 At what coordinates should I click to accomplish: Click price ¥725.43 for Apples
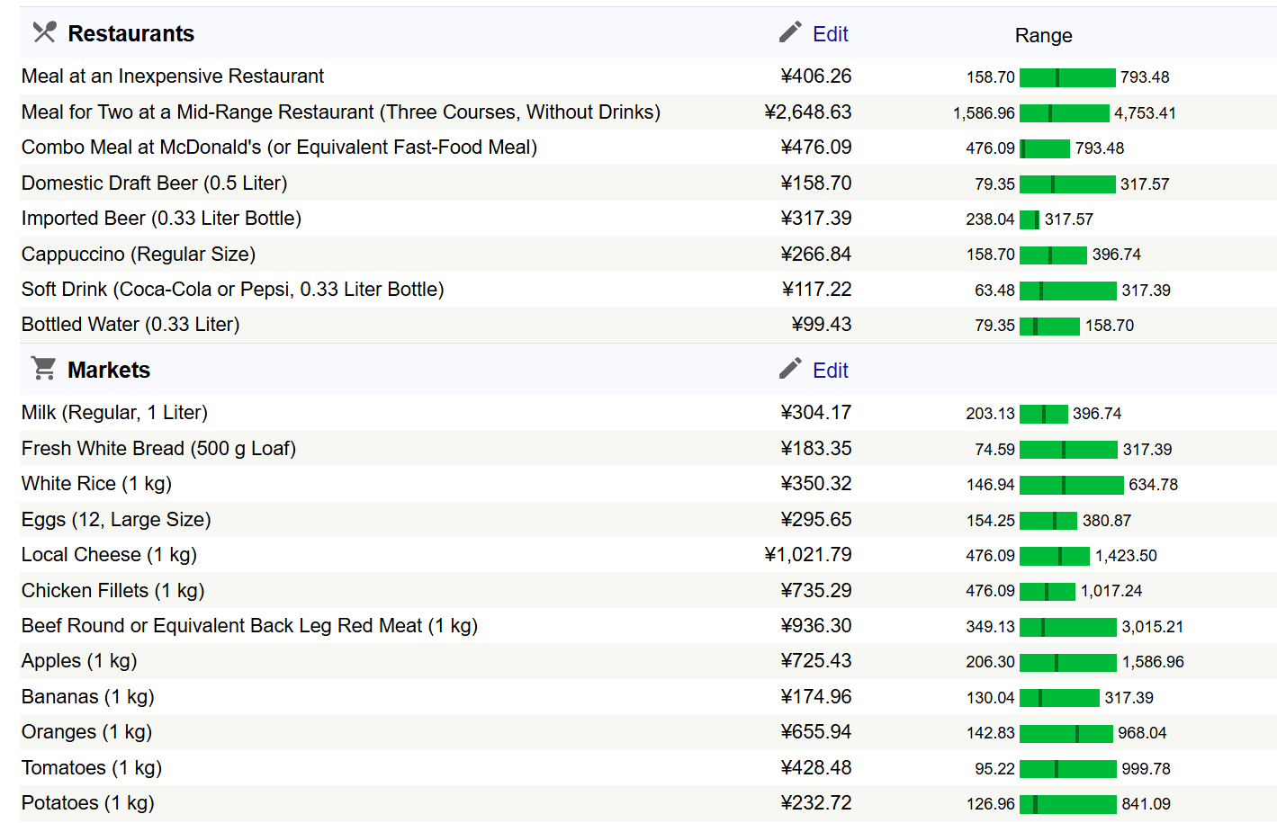[x=816, y=661]
